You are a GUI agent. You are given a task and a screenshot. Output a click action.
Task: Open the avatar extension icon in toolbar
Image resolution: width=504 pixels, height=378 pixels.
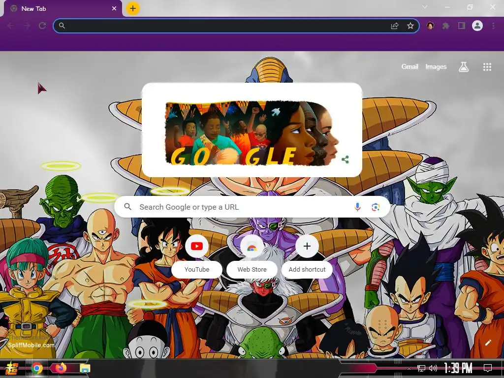tap(430, 26)
